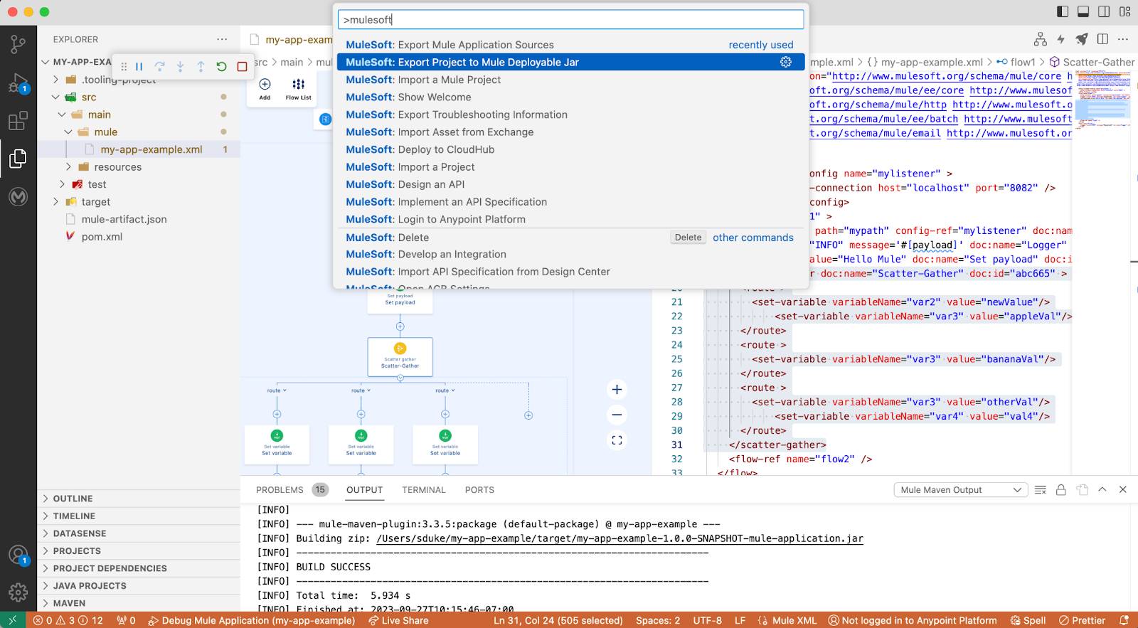Click the Prettier status bar item
The image size is (1138, 628).
[1082, 620]
